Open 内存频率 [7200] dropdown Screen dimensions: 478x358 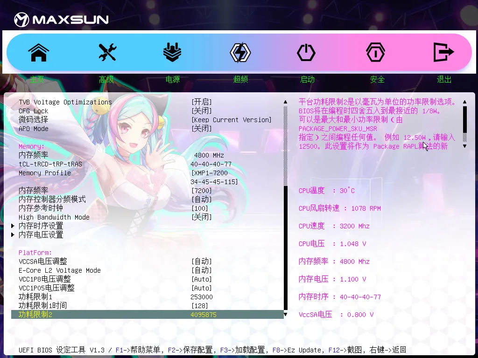201,191
